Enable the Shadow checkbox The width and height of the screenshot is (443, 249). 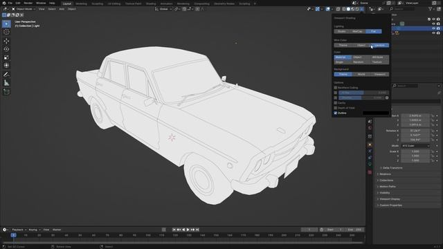tap(335, 98)
